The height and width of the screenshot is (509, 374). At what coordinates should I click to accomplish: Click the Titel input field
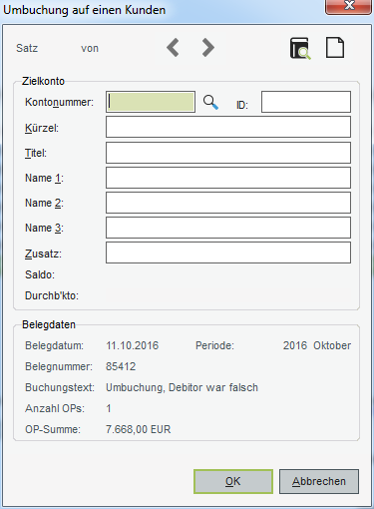click(228, 153)
